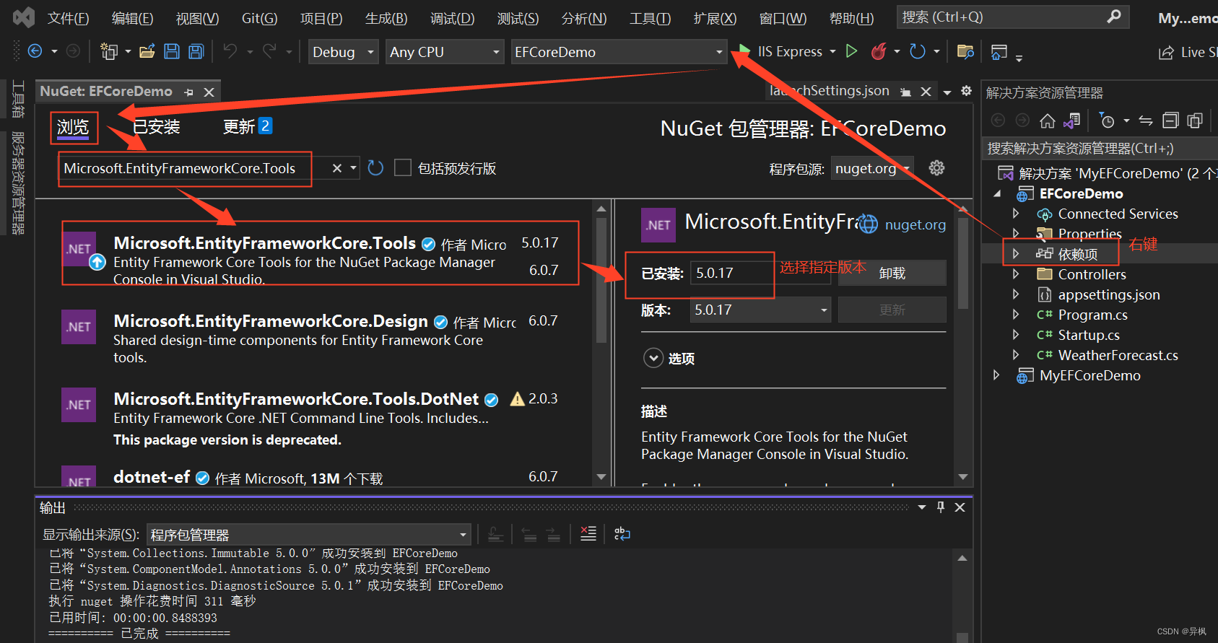Click the Live Share icon
This screenshot has height=643, width=1218.
[1166, 52]
